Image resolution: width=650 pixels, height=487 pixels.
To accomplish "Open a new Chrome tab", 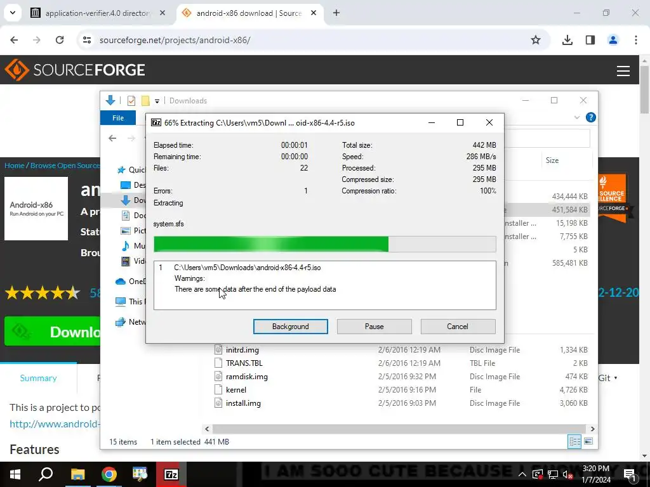I will [336, 13].
